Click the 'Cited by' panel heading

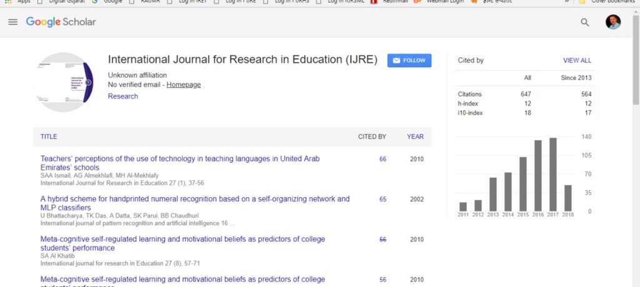[471, 61]
